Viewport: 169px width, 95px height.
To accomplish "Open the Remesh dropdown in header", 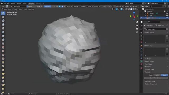I will pyautogui.click(x=128, y=6).
